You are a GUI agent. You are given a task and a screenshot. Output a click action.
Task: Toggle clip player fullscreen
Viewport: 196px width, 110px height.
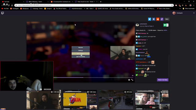tap(132, 80)
